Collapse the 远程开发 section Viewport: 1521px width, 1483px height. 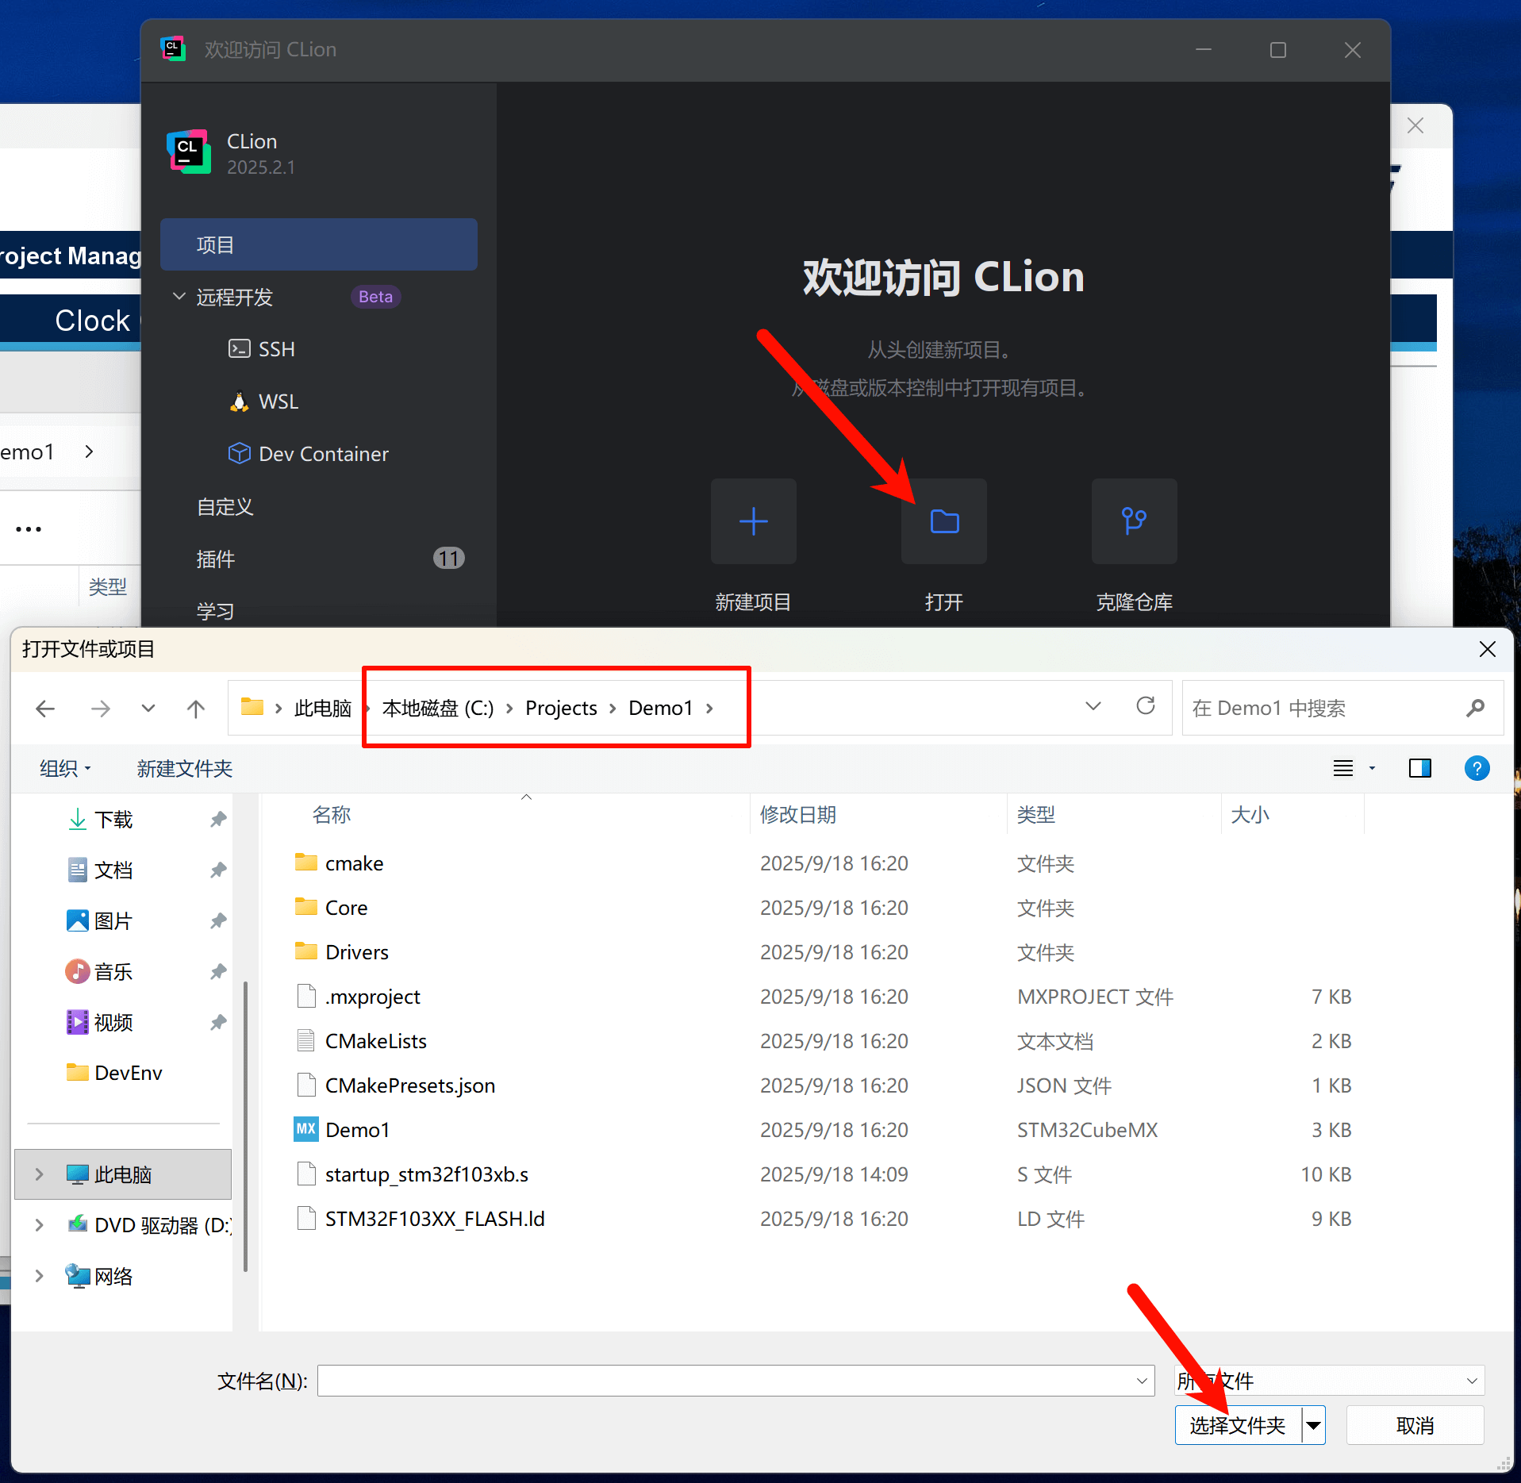[179, 297]
